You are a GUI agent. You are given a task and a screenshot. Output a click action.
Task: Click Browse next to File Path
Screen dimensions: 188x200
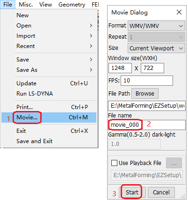tap(145, 94)
